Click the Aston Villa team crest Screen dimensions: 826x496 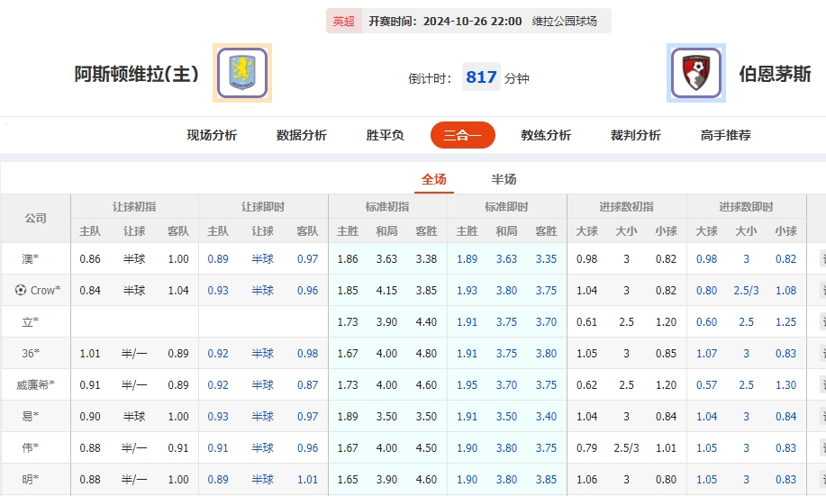(x=241, y=73)
